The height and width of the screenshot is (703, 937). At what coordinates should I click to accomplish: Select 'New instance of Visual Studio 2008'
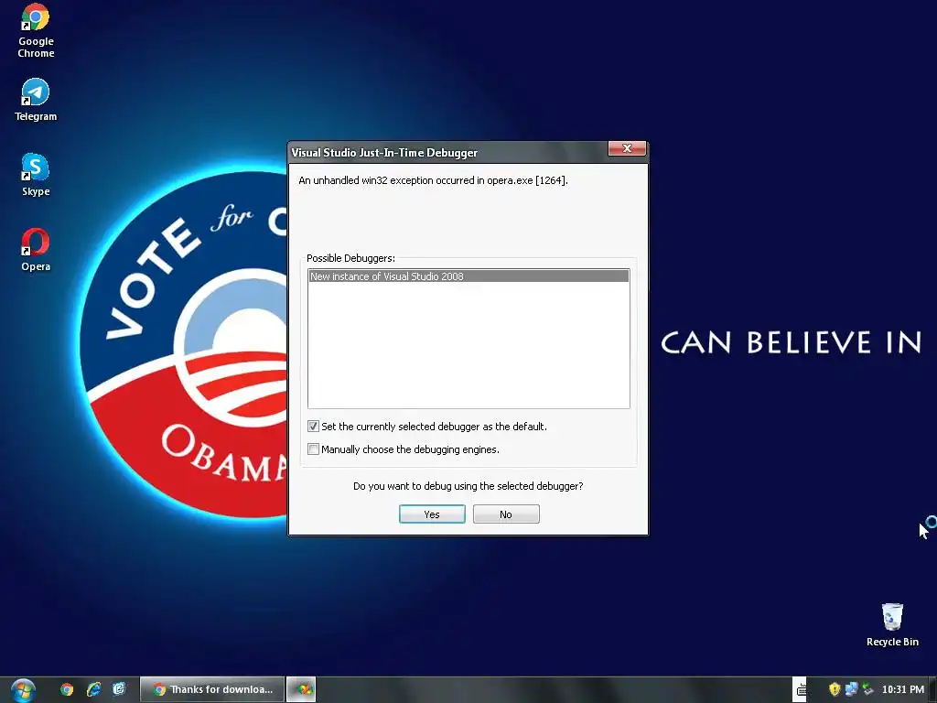tap(468, 276)
